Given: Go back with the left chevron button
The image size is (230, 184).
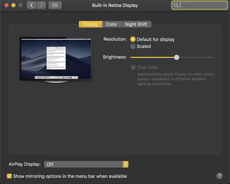Looking at the screenshot, I should (31, 5).
